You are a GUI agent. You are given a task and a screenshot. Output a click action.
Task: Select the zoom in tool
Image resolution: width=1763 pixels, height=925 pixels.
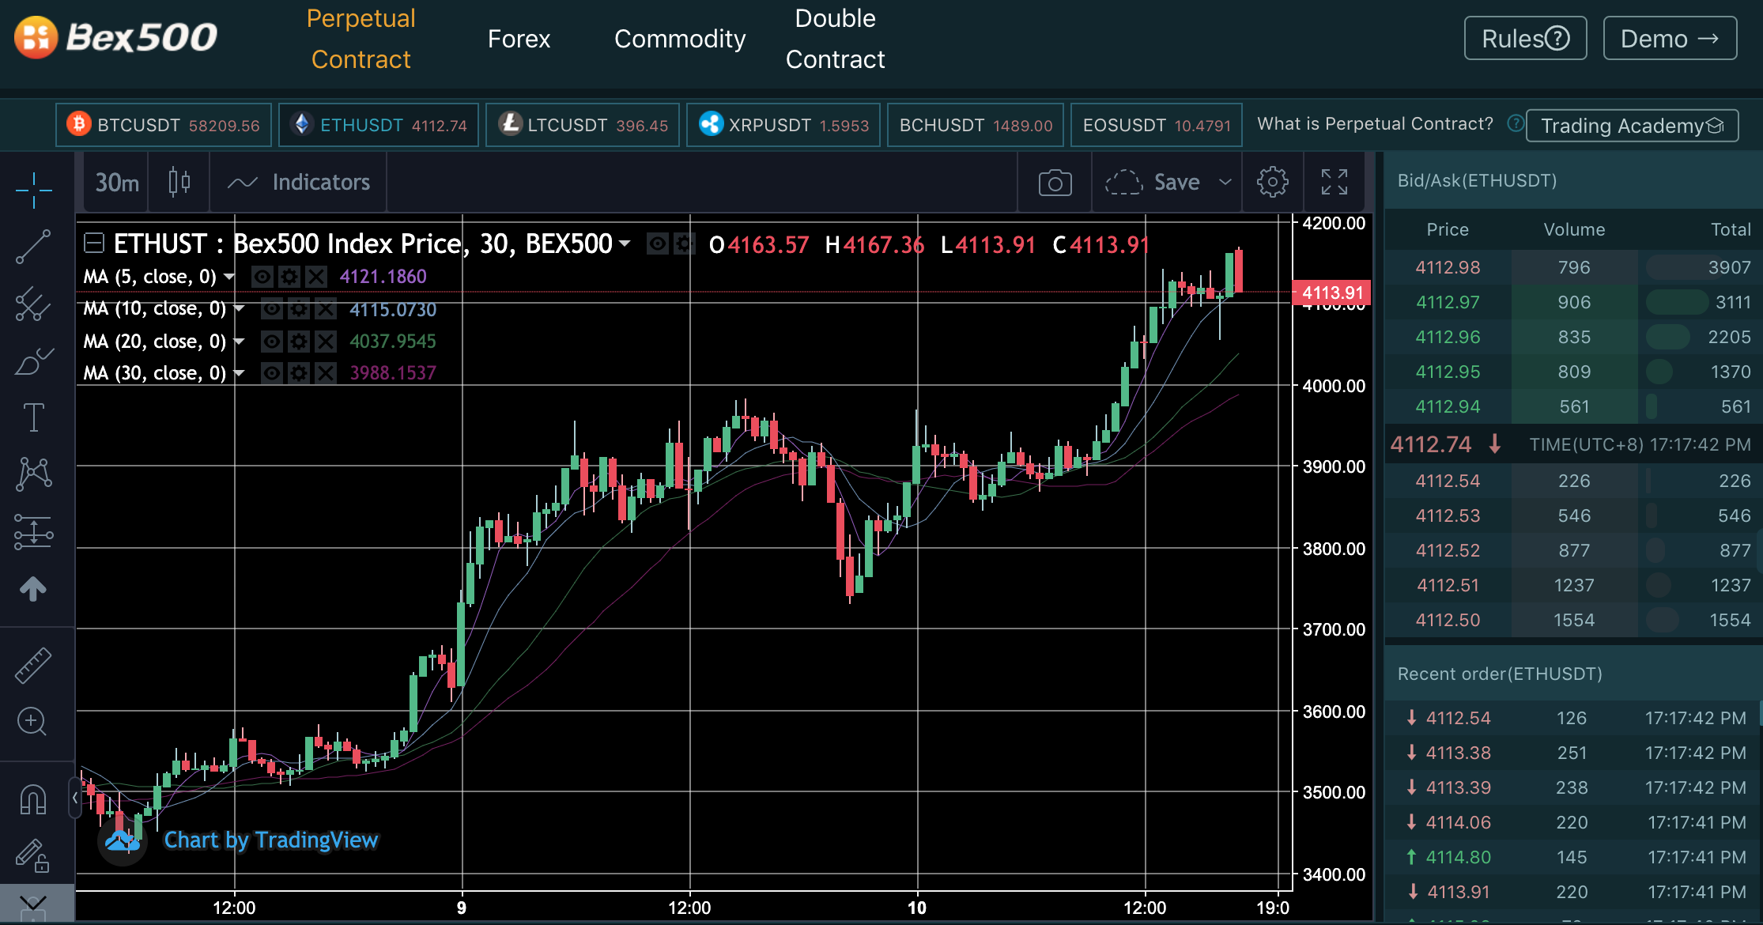32,721
